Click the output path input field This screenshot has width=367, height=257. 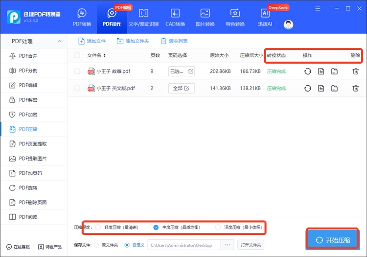(184, 245)
